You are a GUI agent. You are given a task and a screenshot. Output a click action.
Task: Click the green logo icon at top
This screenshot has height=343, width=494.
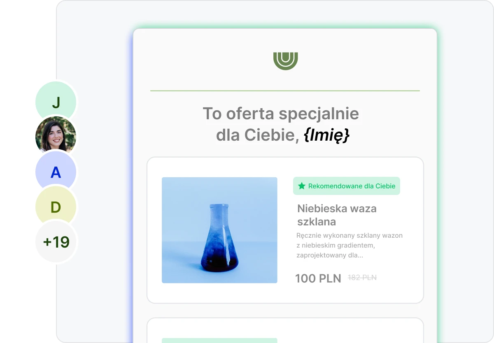pos(285,61)
